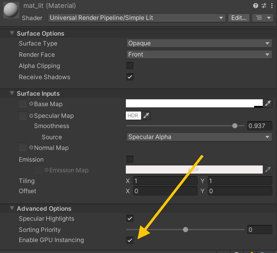Click the Edit... shader button

click(x=239, y=18)
